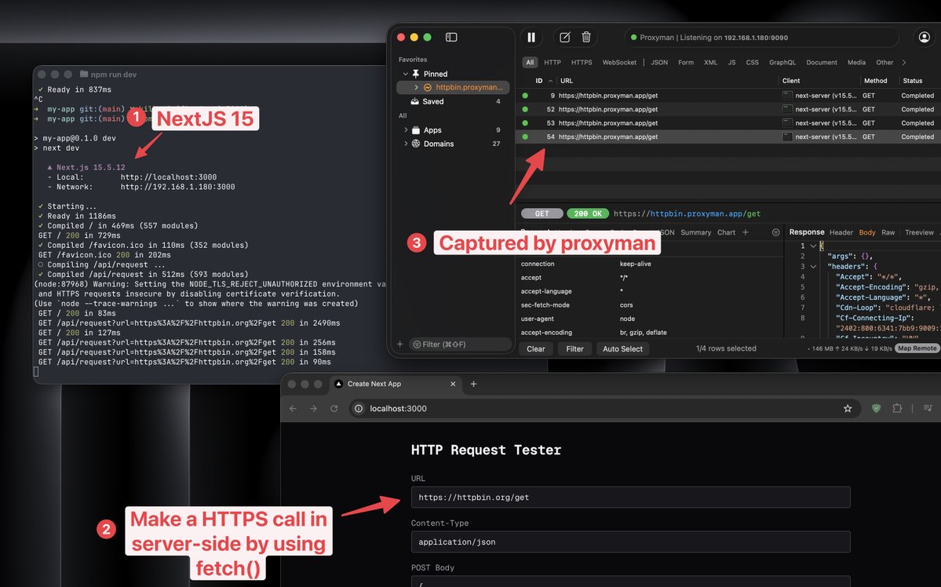Click the client app icon in row 54

[787, 137]
